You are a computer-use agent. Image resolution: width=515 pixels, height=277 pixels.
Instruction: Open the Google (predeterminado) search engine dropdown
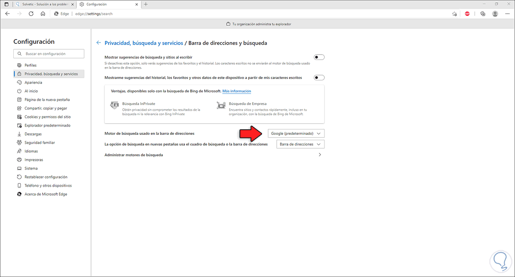[296, 134]
